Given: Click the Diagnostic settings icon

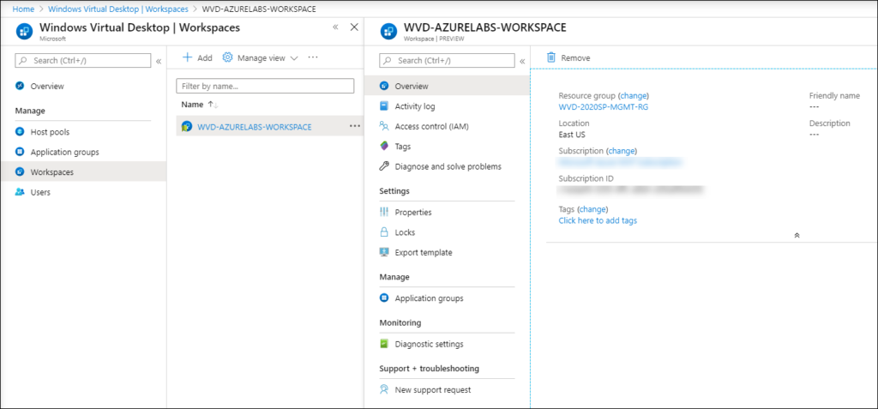Looking at the screenshot, I should click(383, 344).
